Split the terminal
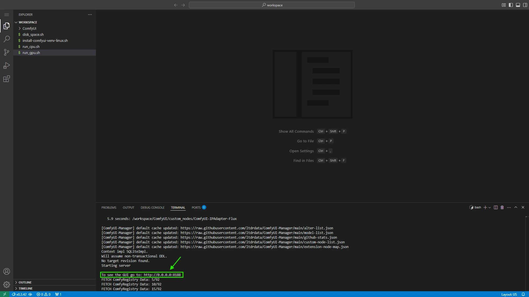This screenshot has height=297, width=529. pos(496,208)
